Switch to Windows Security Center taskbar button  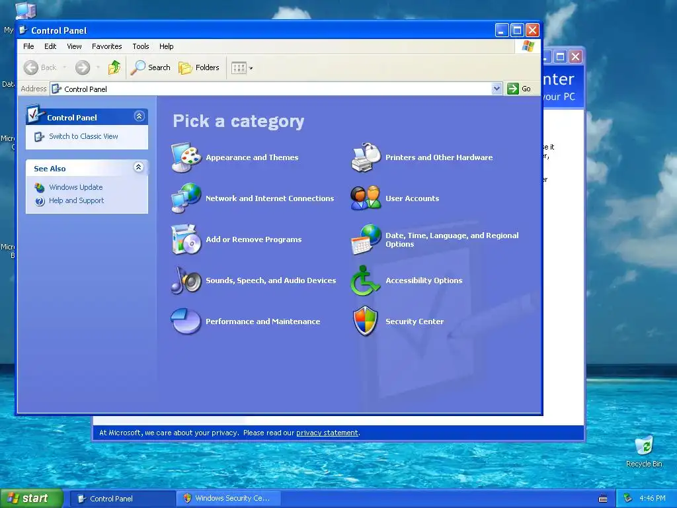pos(229,499)
